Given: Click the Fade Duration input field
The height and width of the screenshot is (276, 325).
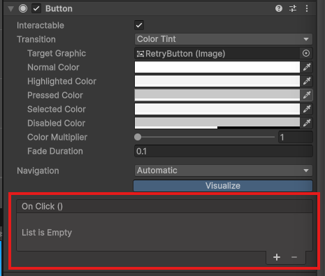Looking at the screenshot, I should coord(224,151).
